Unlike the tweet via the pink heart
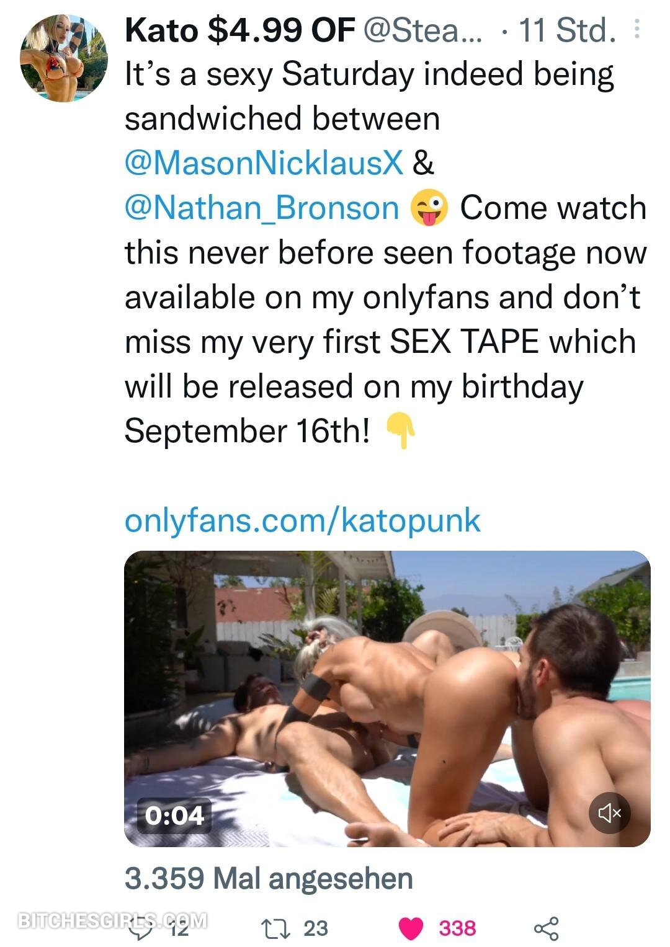670x947 pixels. pyautogui.click(x=409, y=928)
